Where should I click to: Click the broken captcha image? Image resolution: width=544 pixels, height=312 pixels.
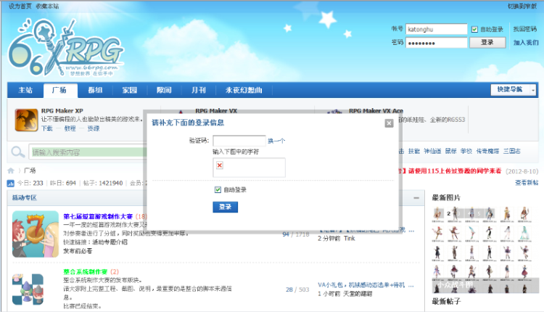(220, 165)
